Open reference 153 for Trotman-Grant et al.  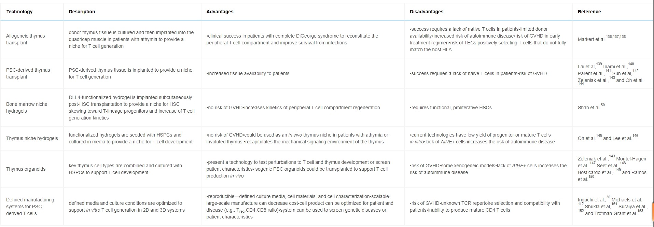tap(640, 211)
